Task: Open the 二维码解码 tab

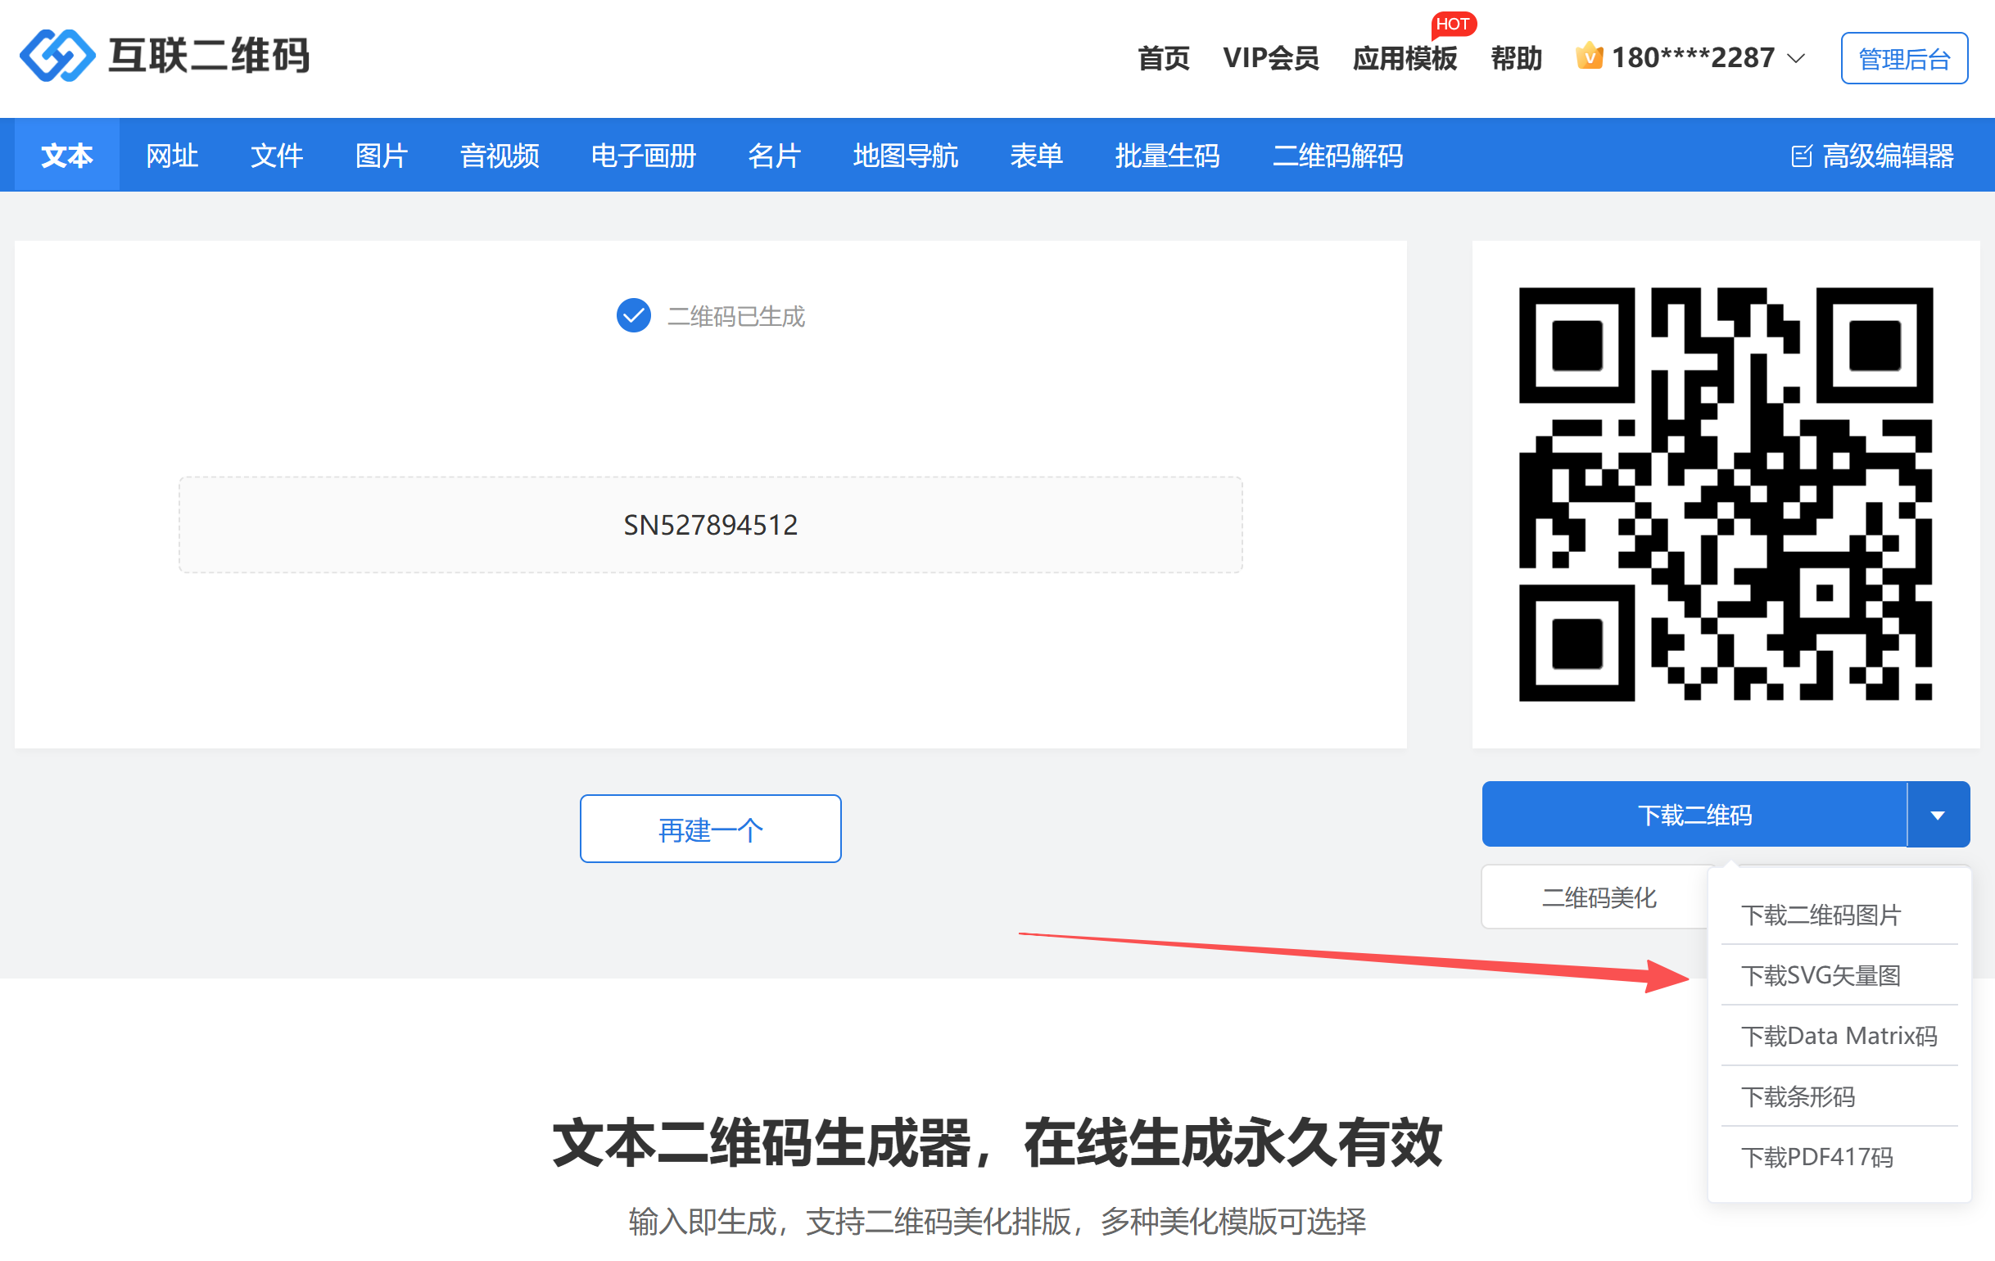Action: tap(1337, 156)
